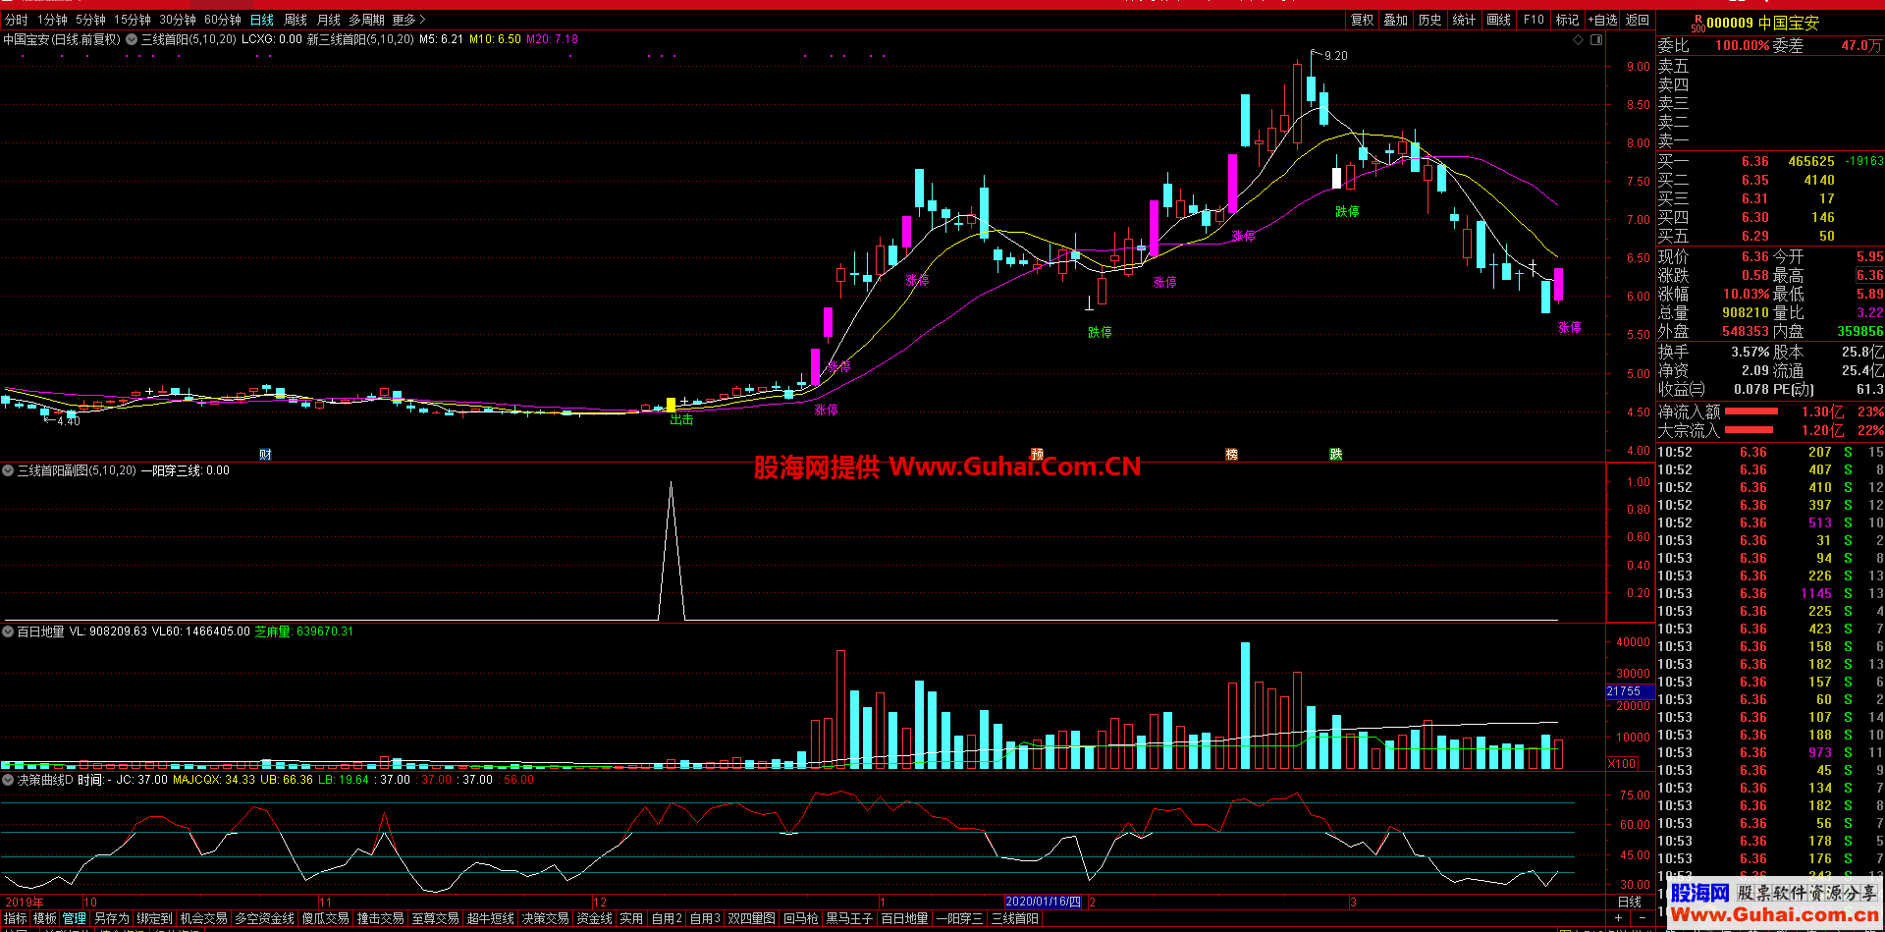The image size is (1885, 932).
Task: Click the orange 预 marker on the chart
Action: coord(1037,454)
